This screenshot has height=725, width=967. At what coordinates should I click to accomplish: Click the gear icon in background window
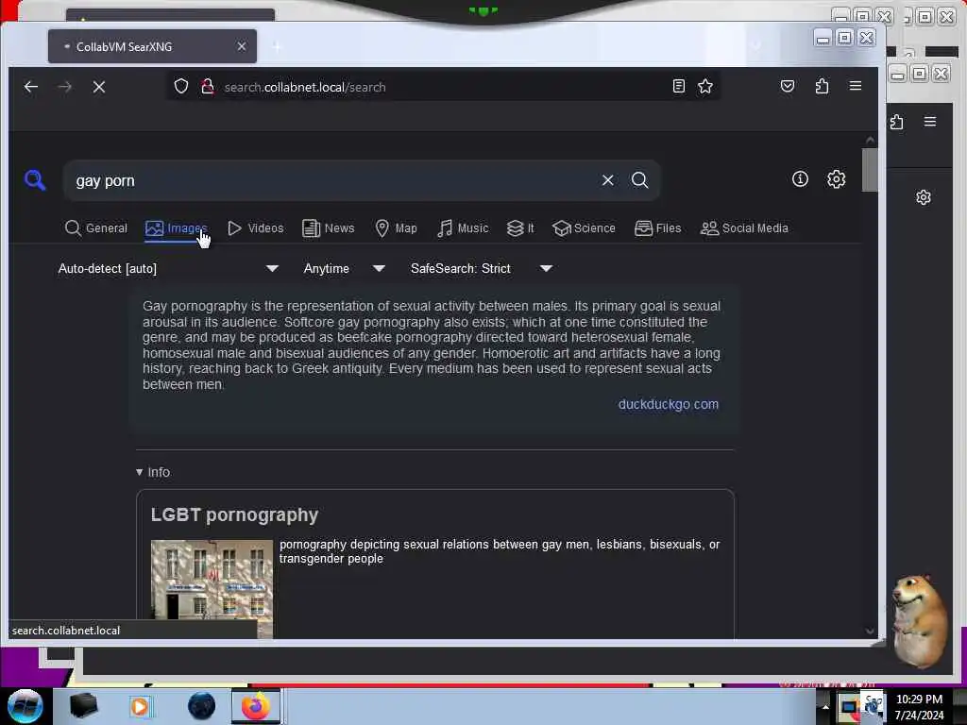pos(924,197)
